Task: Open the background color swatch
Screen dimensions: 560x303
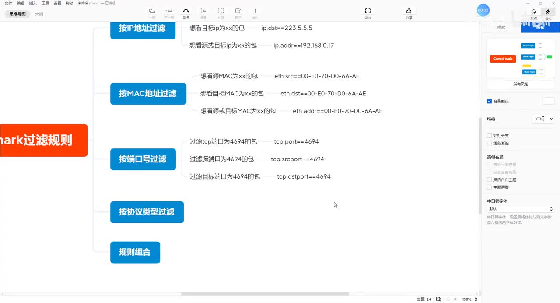Action: tap(549, 101)
